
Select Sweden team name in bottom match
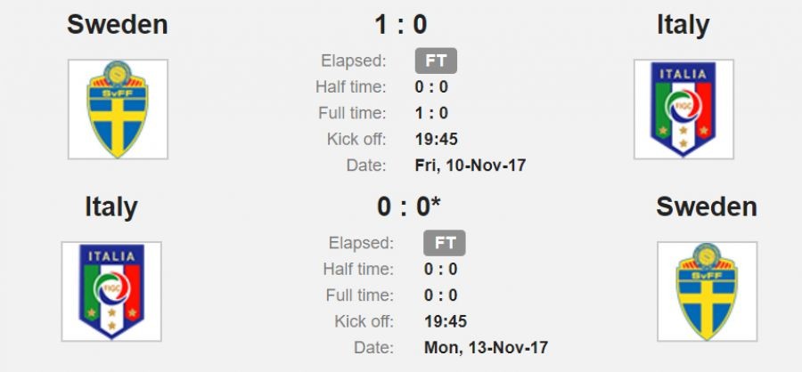point(707,206)
